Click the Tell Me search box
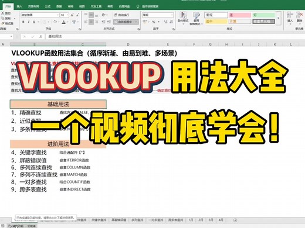The height and width of the screenshot is (228, 305). (150, 6)
